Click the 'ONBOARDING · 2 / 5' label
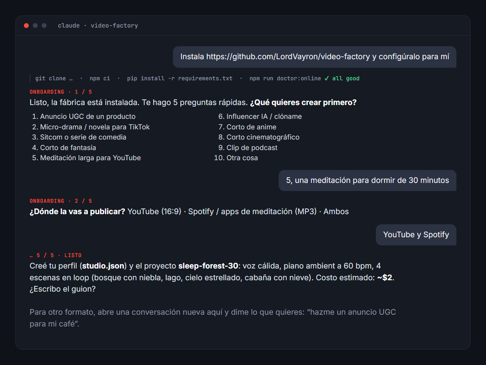Screen dimensions: 486x365 (x=61, y=201)
